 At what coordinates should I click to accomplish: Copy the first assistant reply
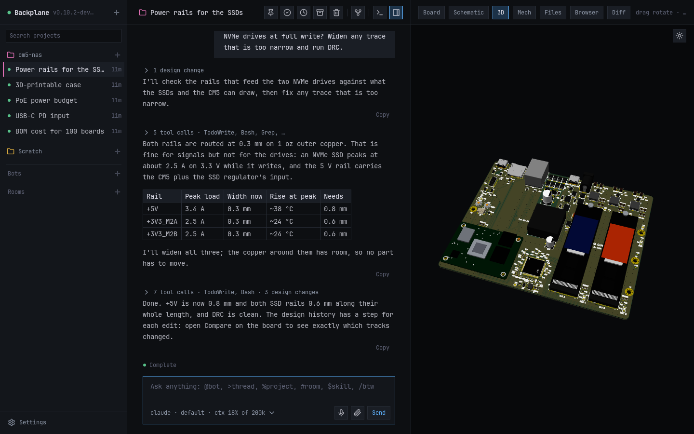[383, 115]
